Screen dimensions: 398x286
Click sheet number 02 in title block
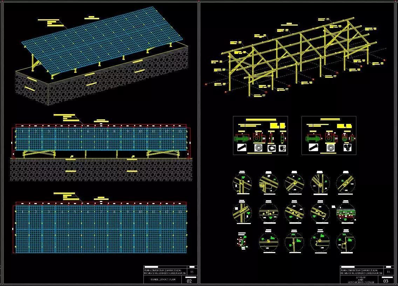pyautogui.click(x=189, y=281)
